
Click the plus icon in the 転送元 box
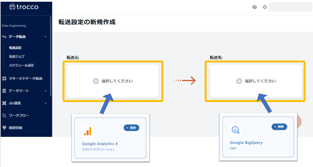tap(96, 81)
